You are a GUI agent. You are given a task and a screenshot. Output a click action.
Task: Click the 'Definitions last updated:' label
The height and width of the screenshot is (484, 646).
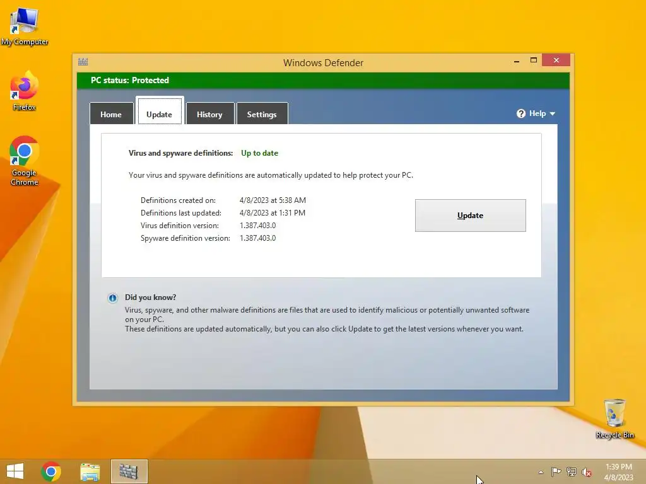coord(181,213)
